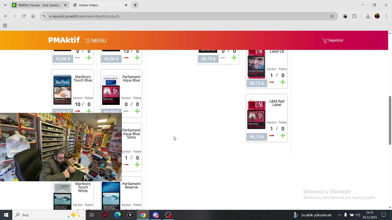Open the Discord taskbar icon
The height and width of the screenshot is (220, 392).
(x=156, y=215)
